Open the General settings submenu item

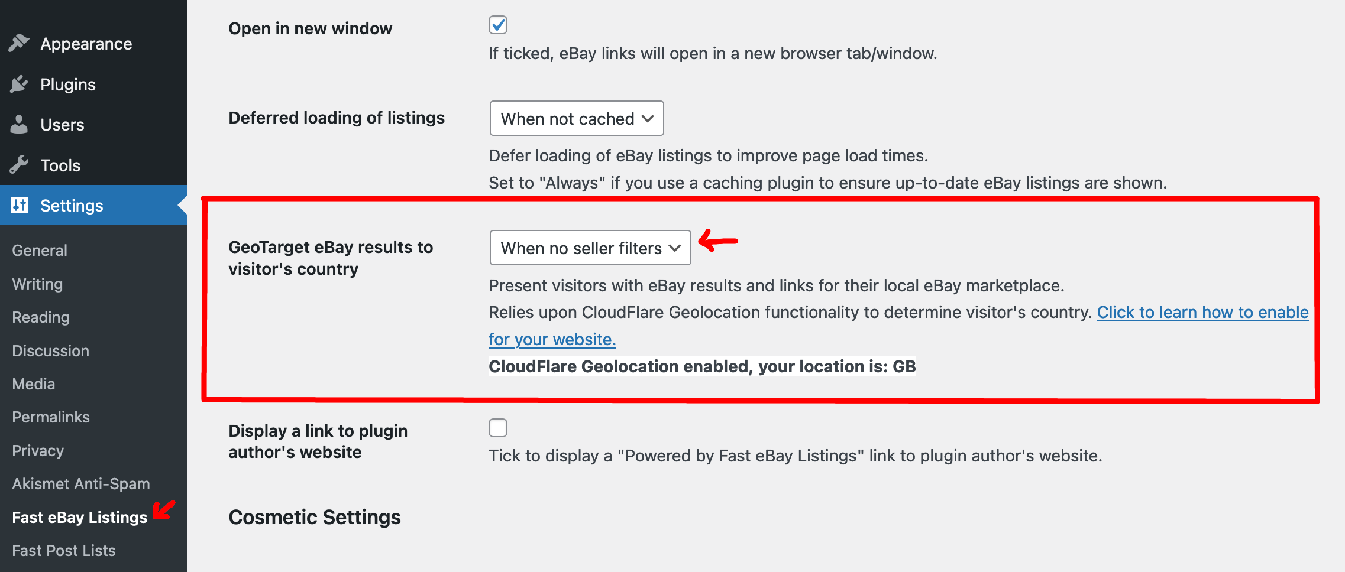click(40, 251)
